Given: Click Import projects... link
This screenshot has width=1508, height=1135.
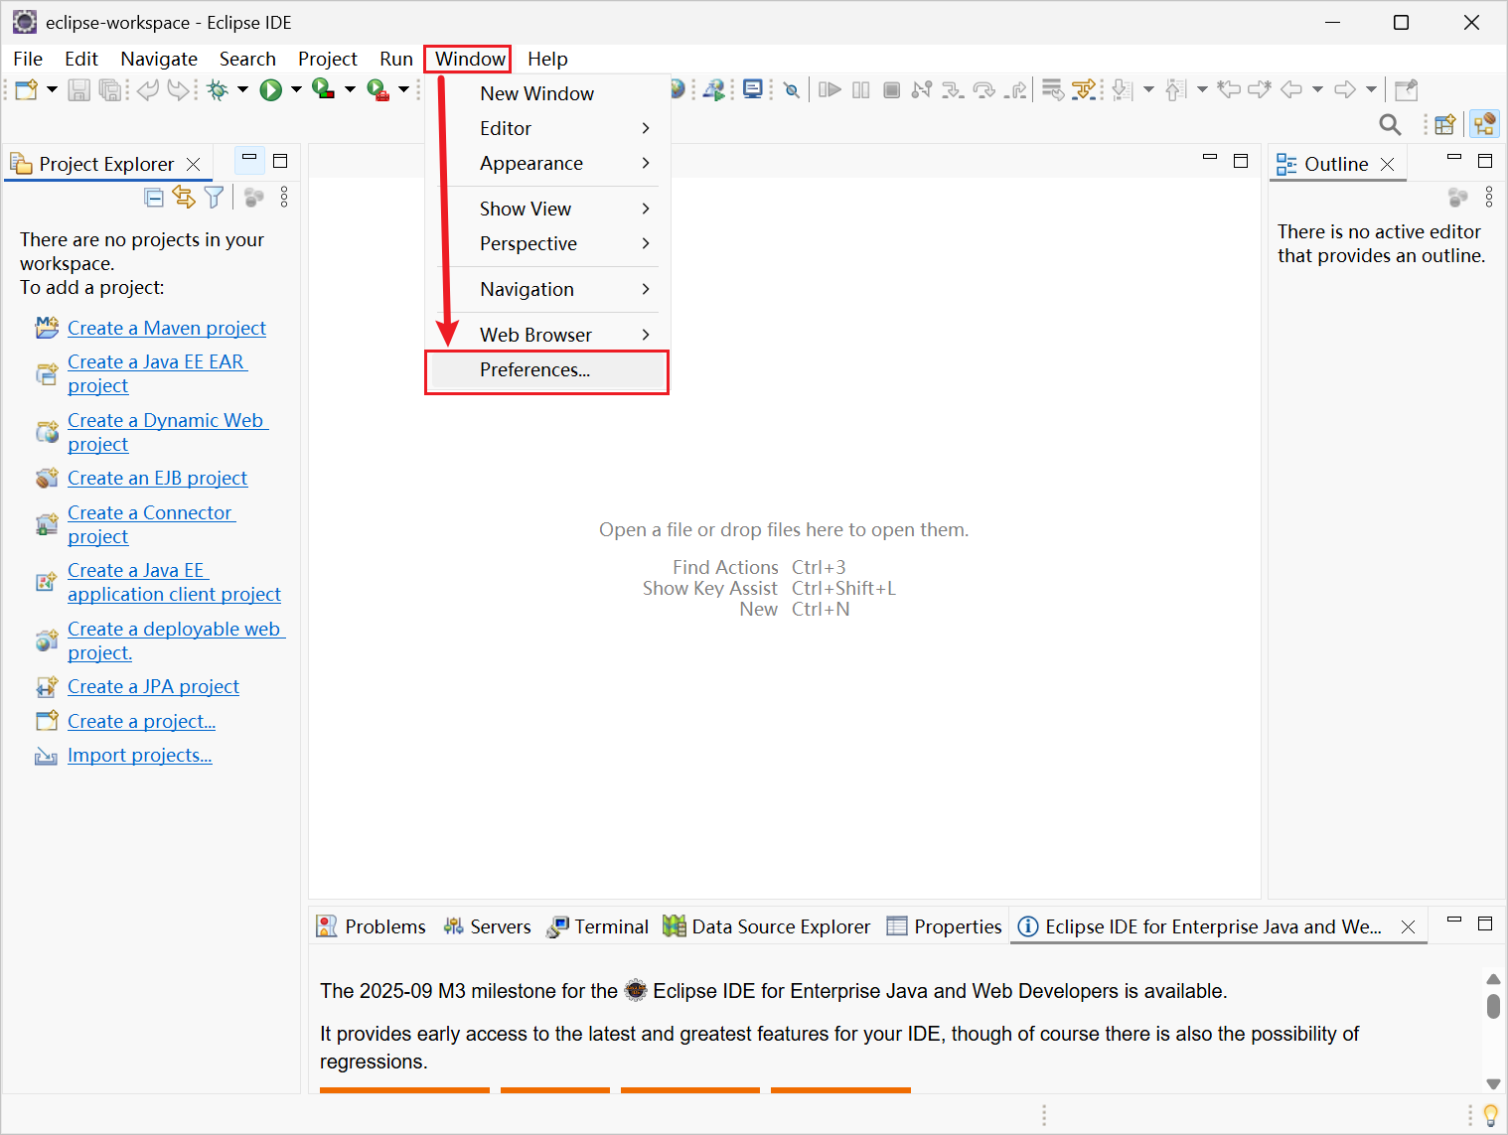Looking at the screenshot, I should tap(140, 755).
